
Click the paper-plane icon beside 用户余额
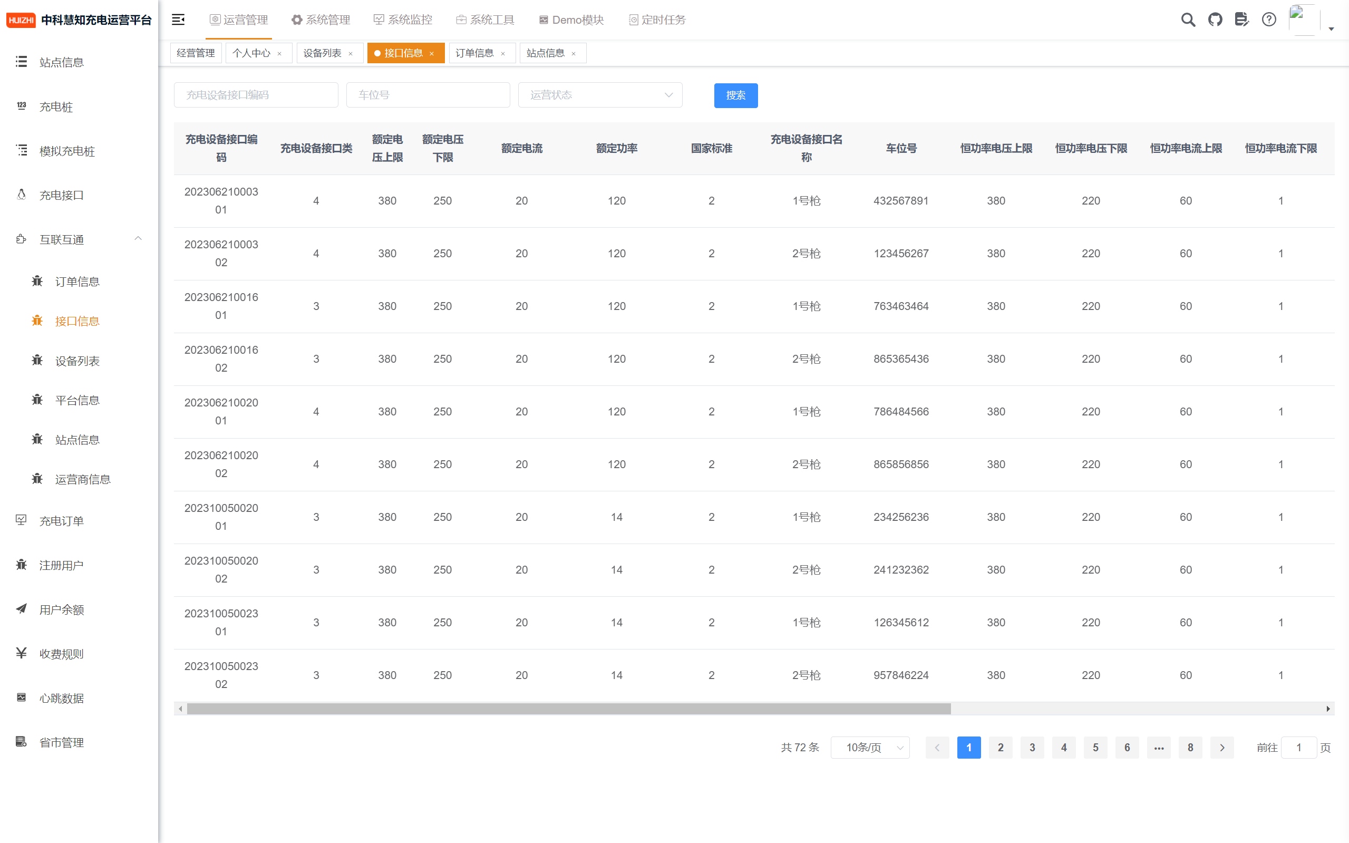21,609
